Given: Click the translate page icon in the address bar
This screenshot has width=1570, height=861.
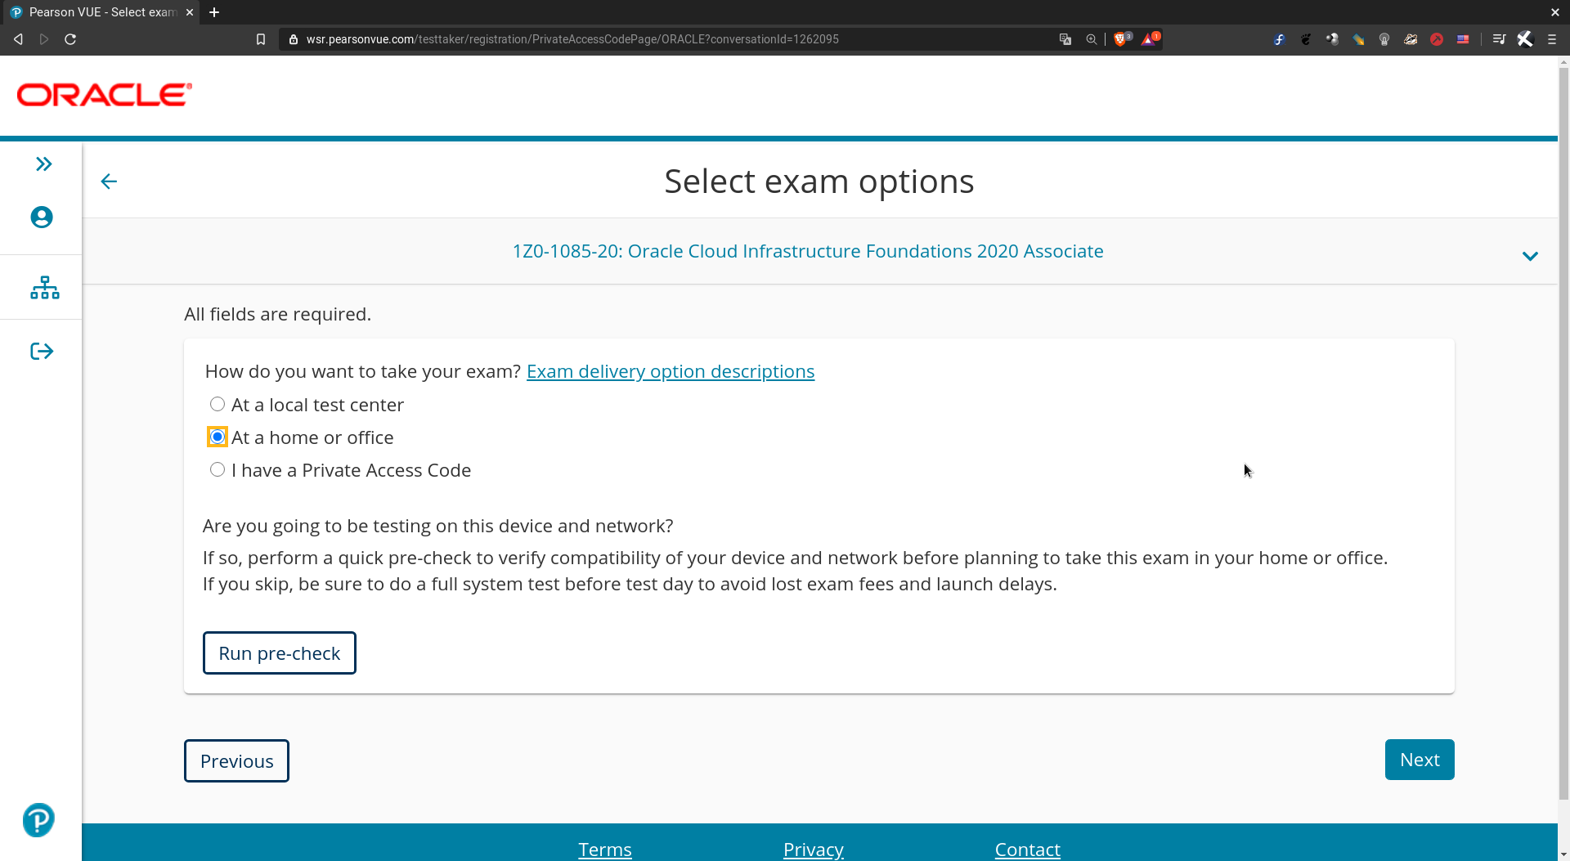Looking at the screenshot, I should [x=1065, y=38].
